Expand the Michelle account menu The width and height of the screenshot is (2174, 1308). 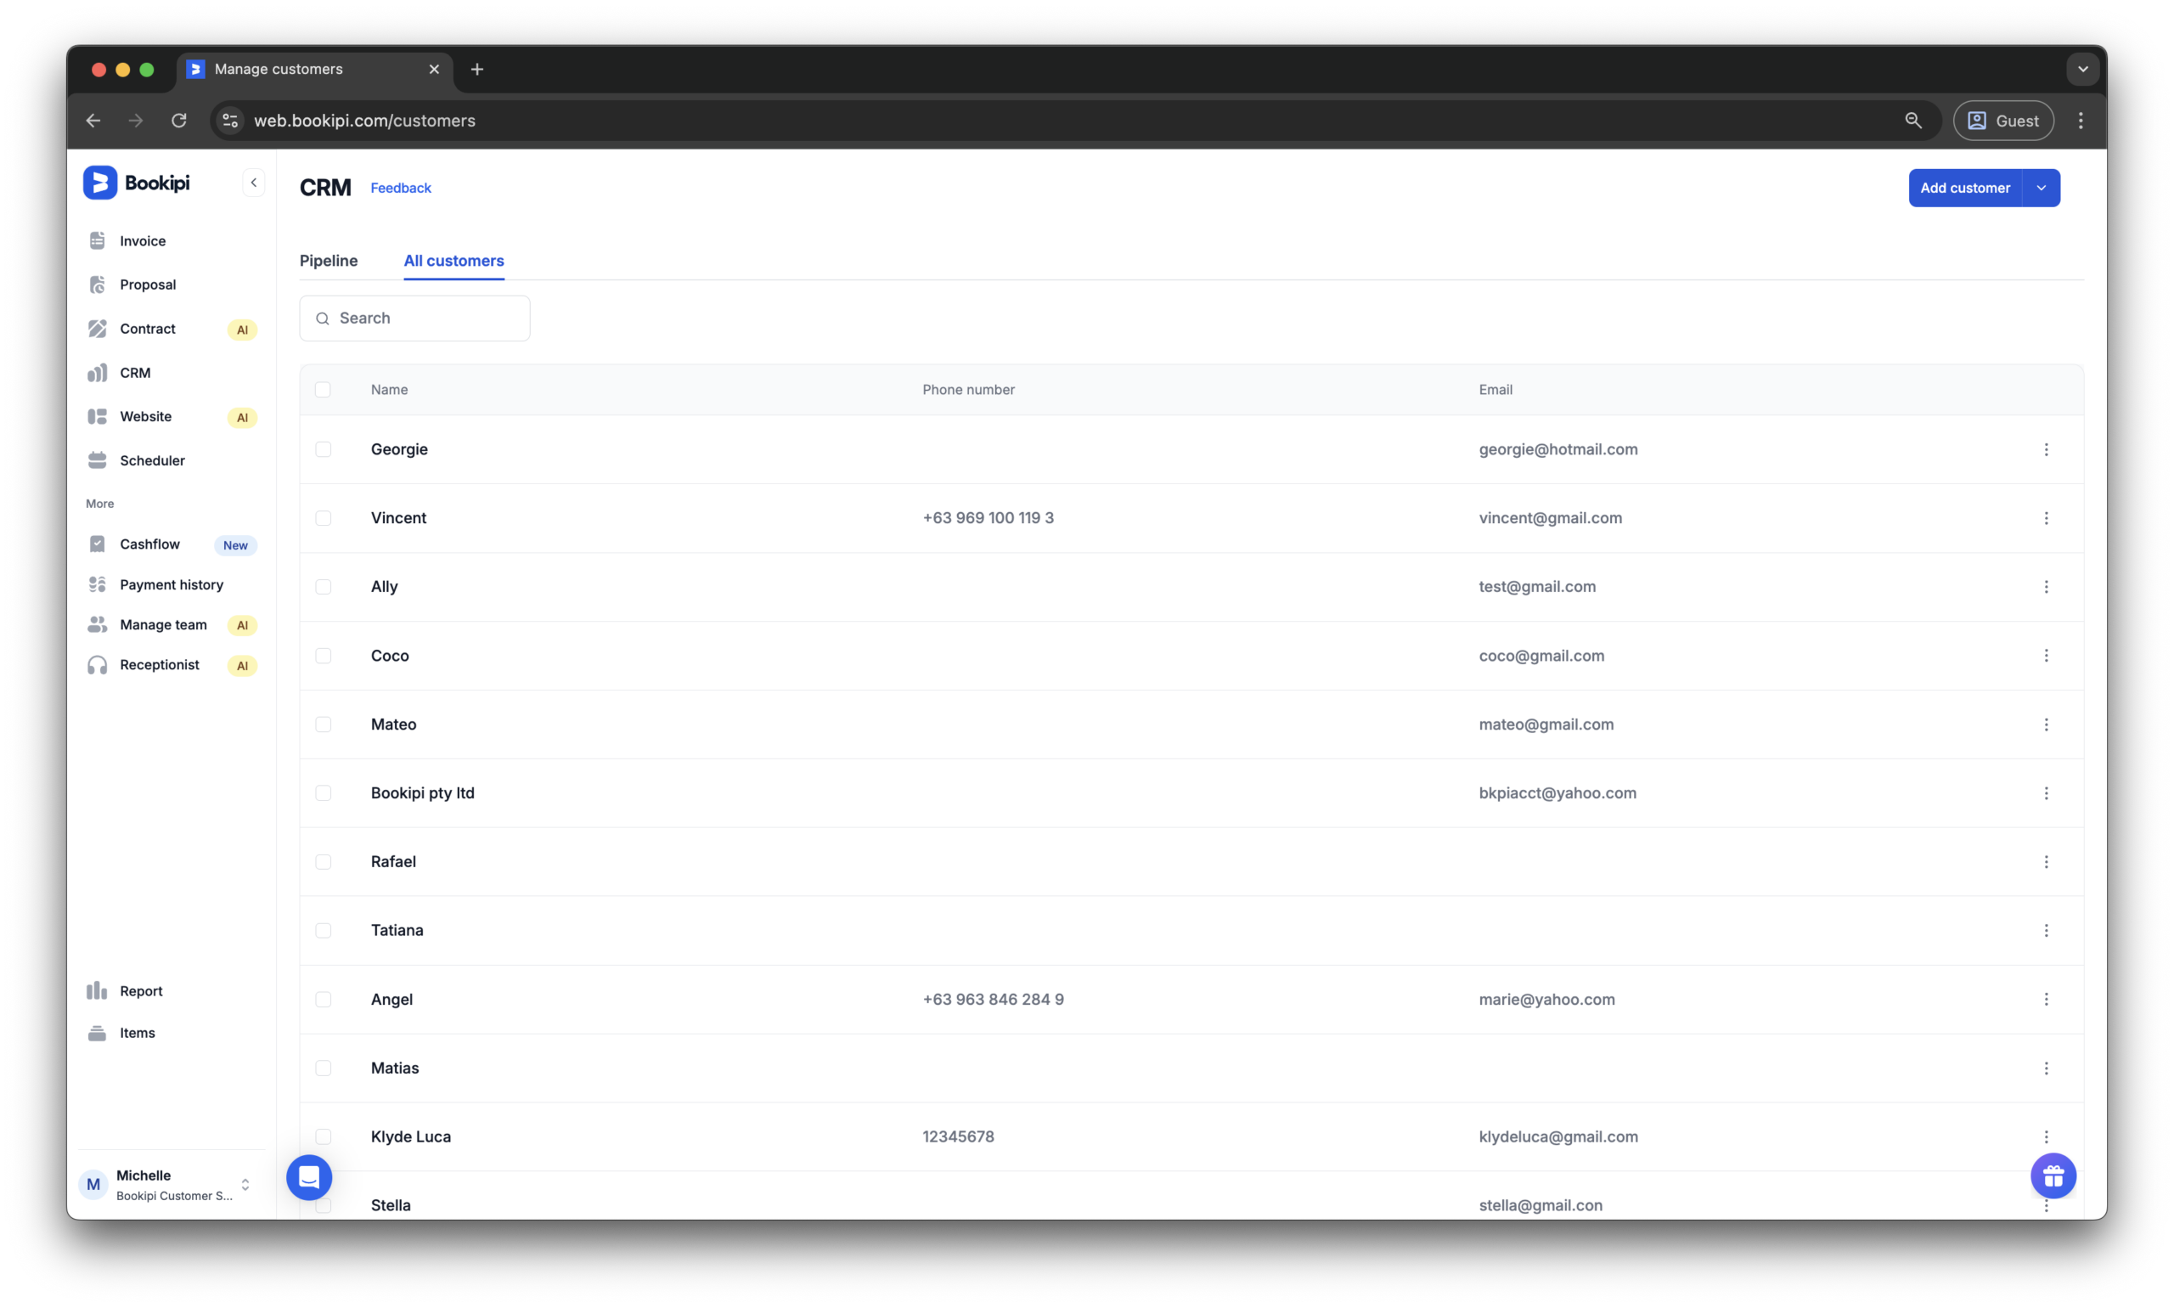pos(245,1184)
